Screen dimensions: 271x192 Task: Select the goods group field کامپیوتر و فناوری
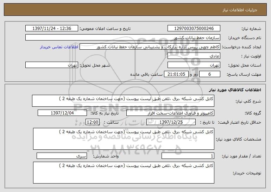[x=170, y=113]
